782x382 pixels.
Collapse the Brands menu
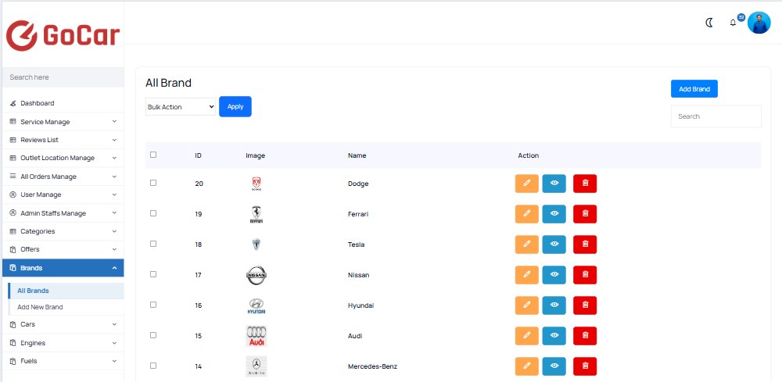click(63, 268)
